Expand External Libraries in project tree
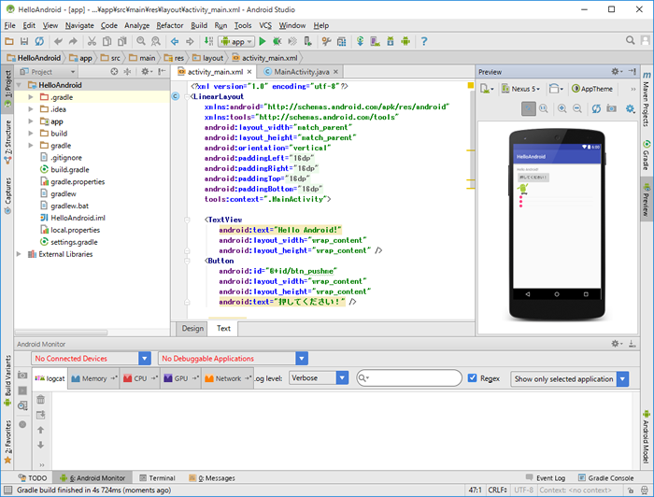Screen dimensions: 654x497 coord(19,254)
